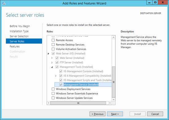Screen dimensions: 169x120
Task: Close the Add Roles and Features Wizard
Action: point(163,2)
